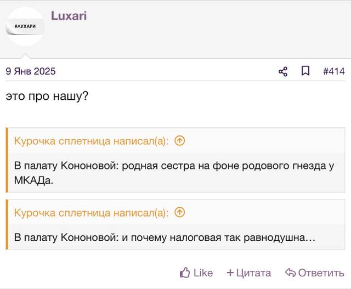
Task: Click second 'Курочка сплетница написал(а)' quote header
Action: (92, 213)
